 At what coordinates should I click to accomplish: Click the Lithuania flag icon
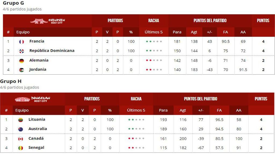click(x=20, y=120)
